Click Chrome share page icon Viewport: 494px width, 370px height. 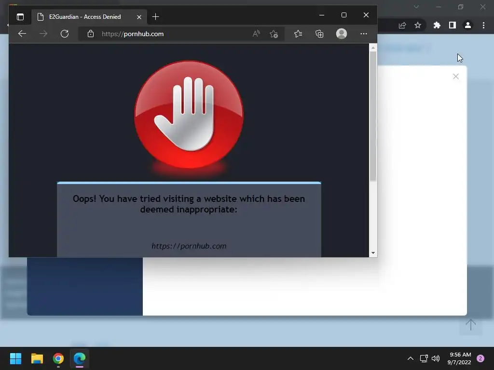pos(402,26)
